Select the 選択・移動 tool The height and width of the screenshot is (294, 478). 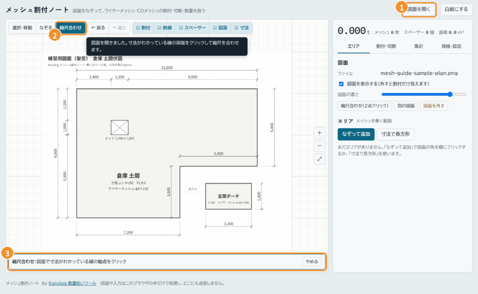[22, 28]
